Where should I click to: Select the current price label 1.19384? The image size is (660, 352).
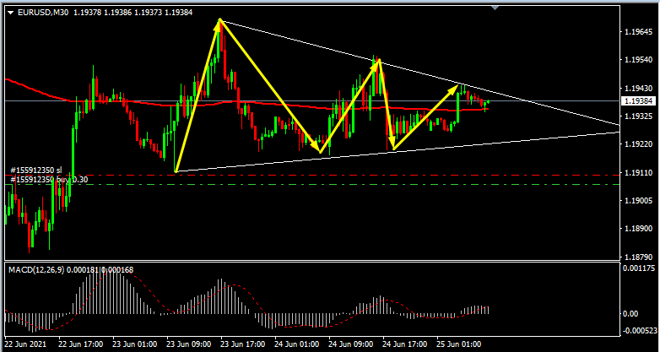pyautogui.click(x=638, y=101)
